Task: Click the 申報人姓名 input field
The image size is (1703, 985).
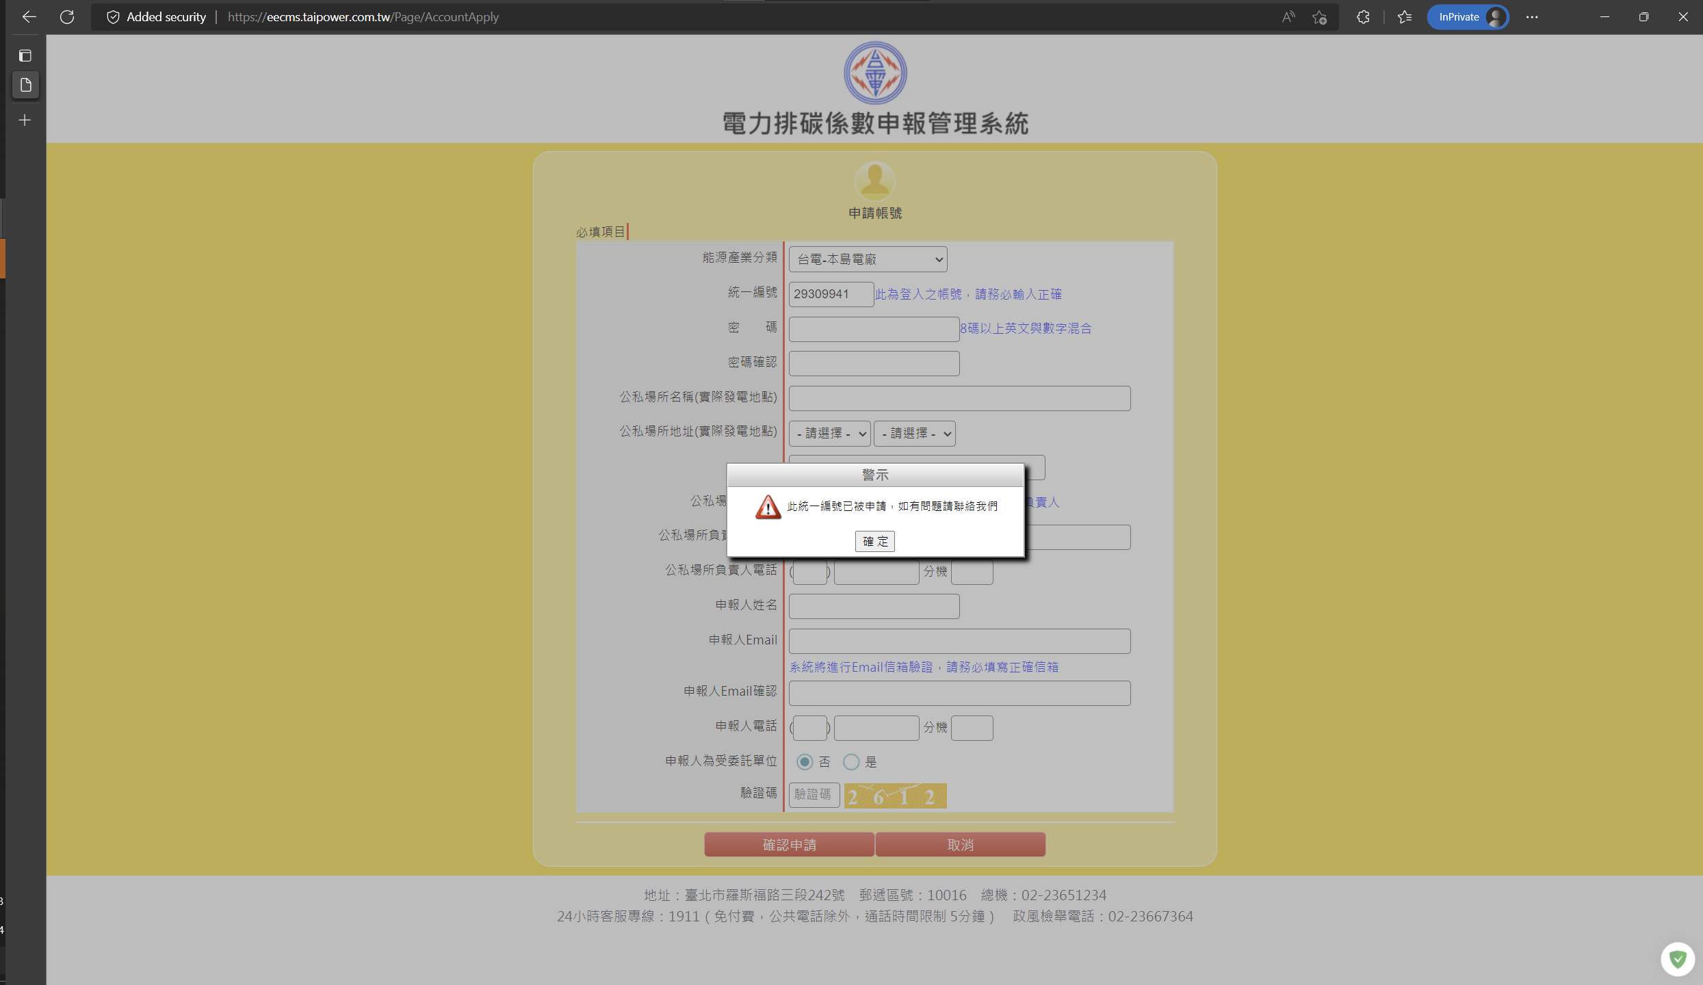Action: 874,606
